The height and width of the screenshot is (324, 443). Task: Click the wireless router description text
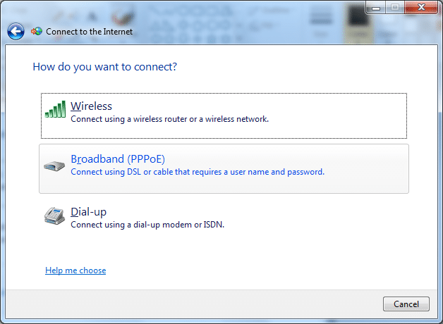point(169,119)
